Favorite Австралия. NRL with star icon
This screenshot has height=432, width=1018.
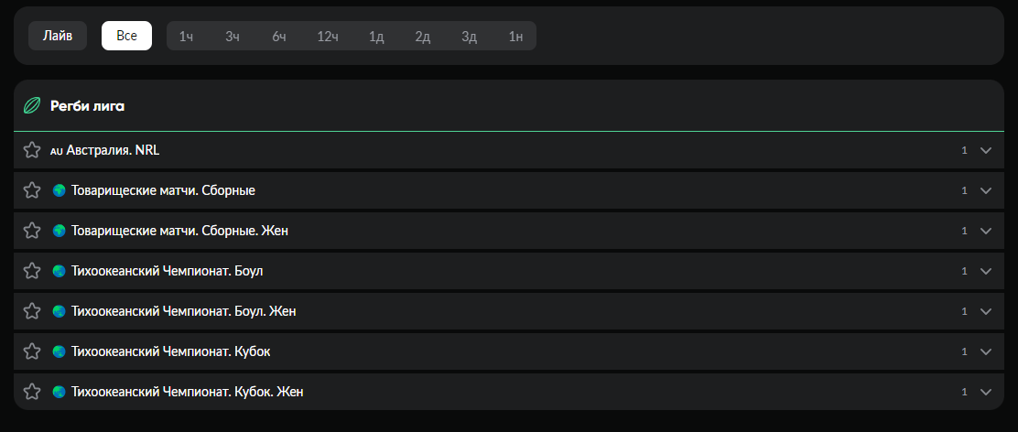click(32, 150)
